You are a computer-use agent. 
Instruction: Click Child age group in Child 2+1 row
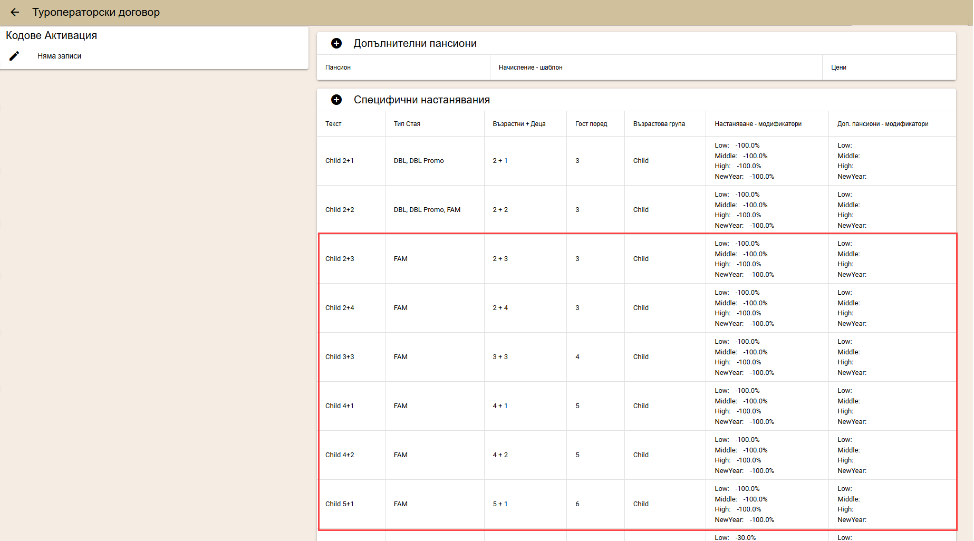click(641, 161)
